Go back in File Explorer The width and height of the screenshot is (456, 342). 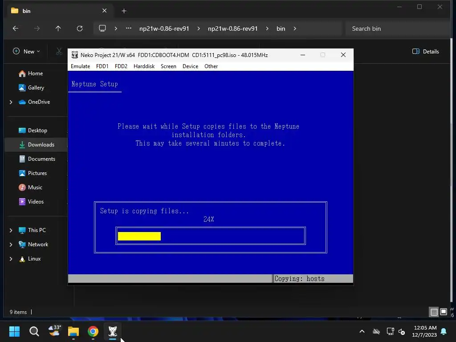[x=16, y=28]
